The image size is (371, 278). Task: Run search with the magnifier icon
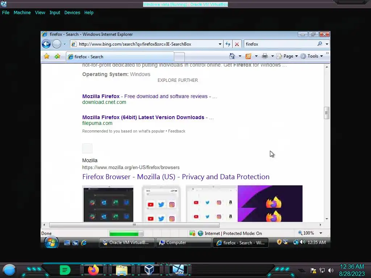320,44
